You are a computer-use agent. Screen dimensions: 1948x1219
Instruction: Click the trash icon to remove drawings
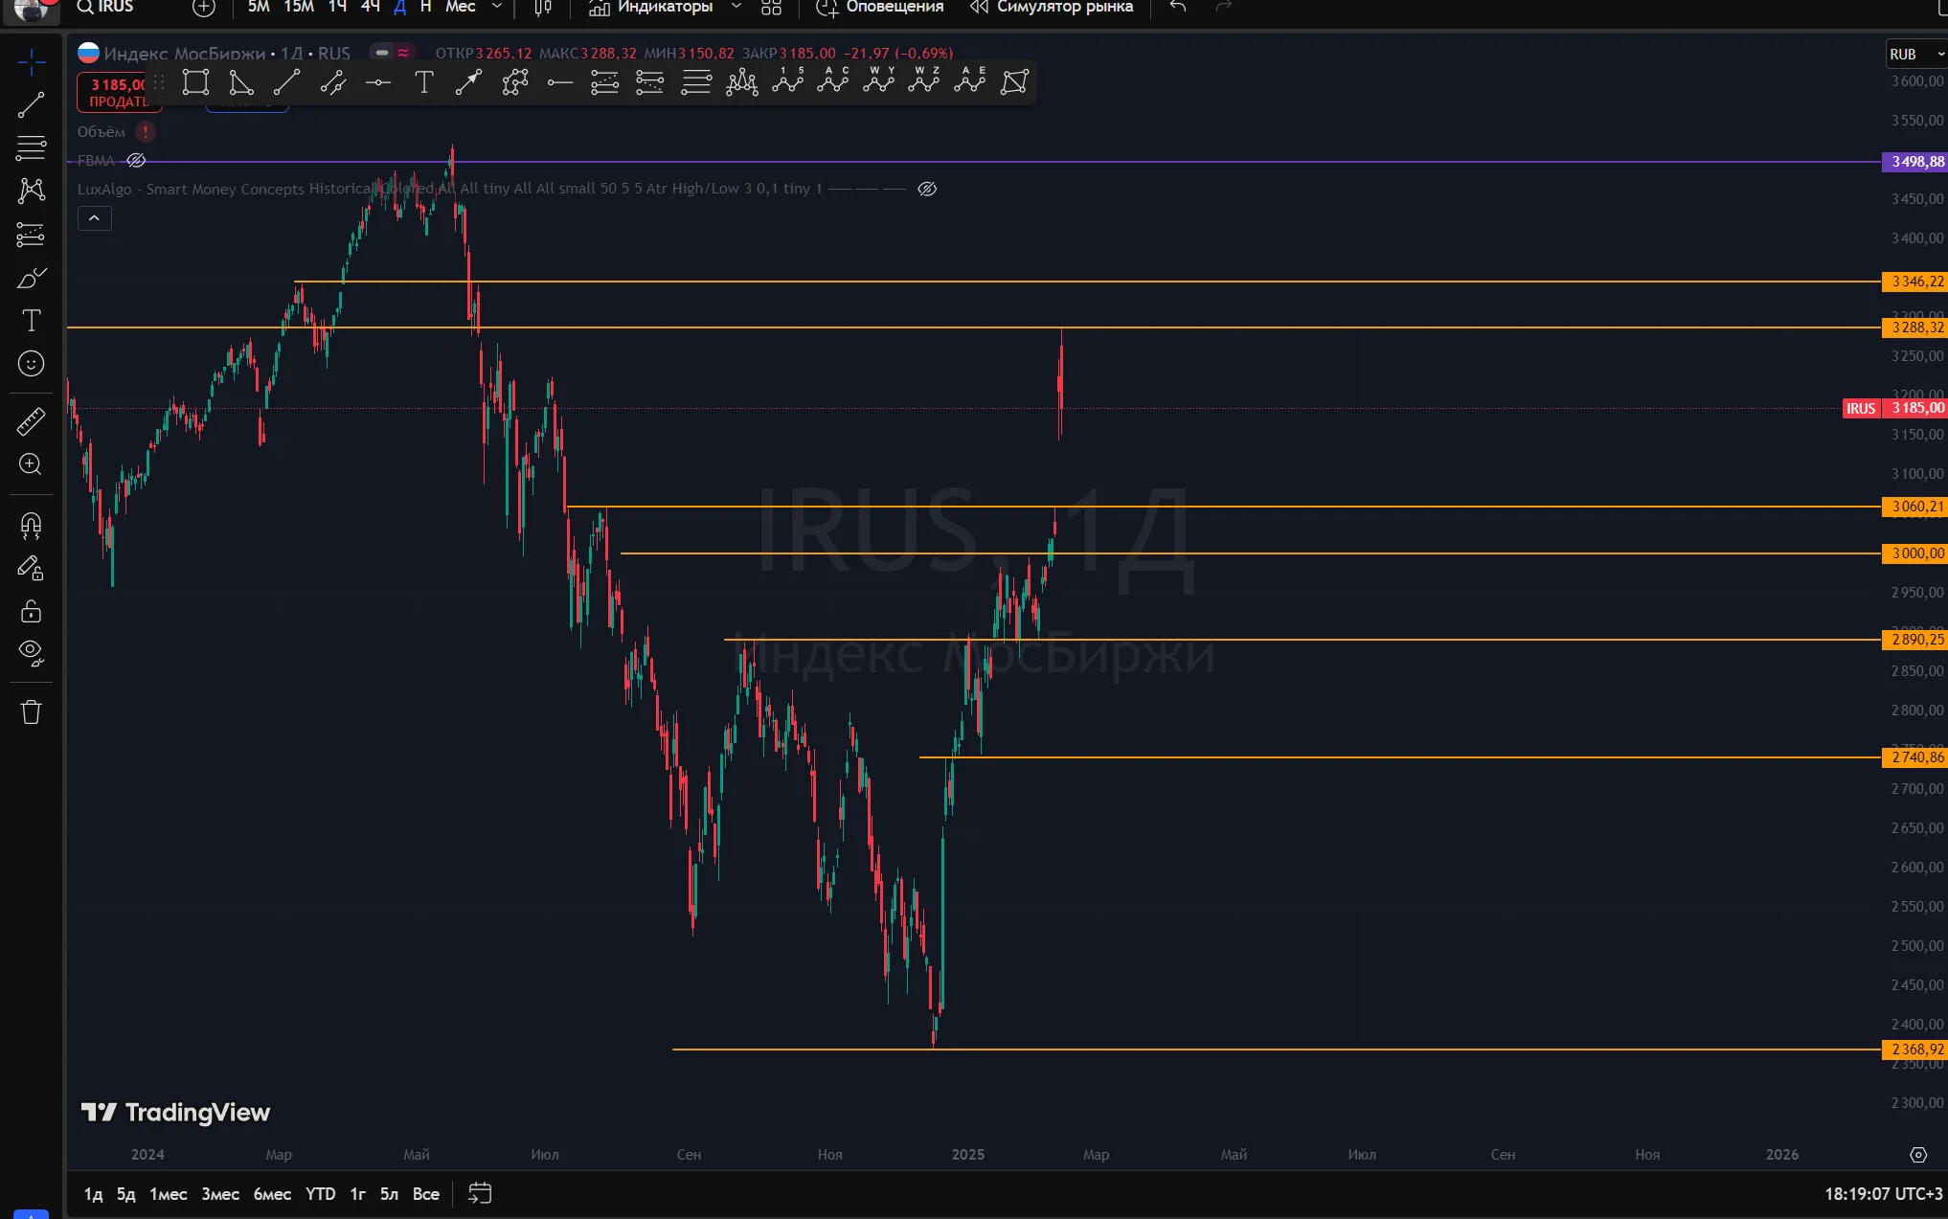click(31, 711)
